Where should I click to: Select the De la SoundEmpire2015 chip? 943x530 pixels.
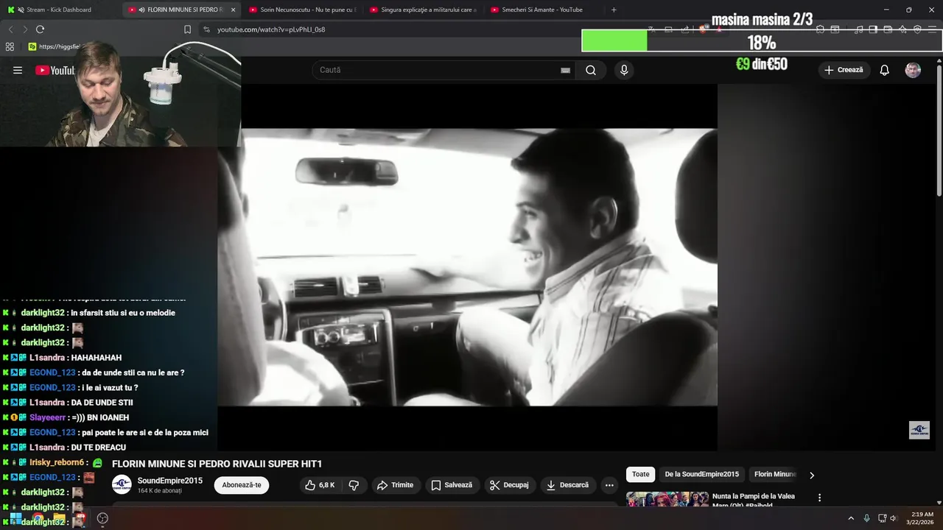(x=701, y=475)
